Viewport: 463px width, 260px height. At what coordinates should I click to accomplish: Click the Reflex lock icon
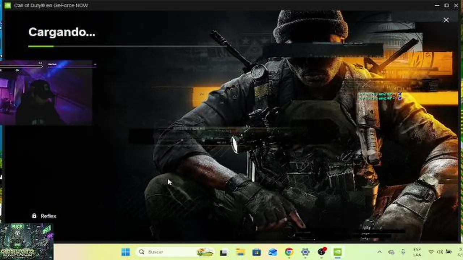[x=34, y=216]
